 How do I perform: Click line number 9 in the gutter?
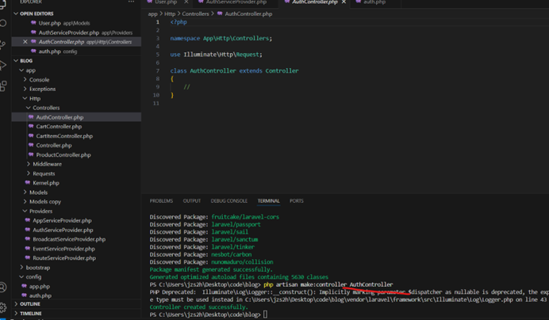click(158, 87)
